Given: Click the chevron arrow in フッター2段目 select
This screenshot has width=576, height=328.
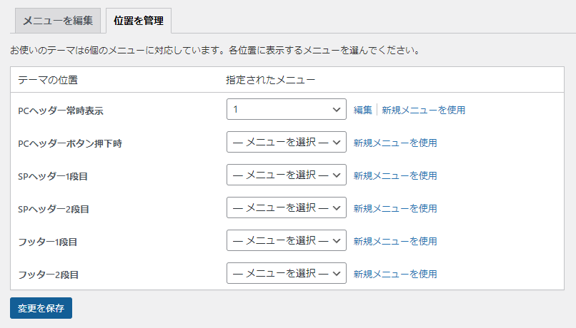Looking at the screenshot, I should [336, 273].
